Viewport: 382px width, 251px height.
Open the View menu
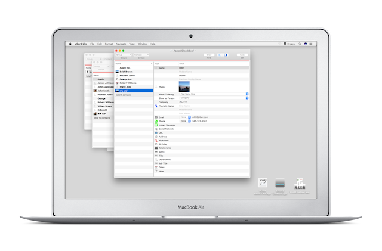point(132,44)
